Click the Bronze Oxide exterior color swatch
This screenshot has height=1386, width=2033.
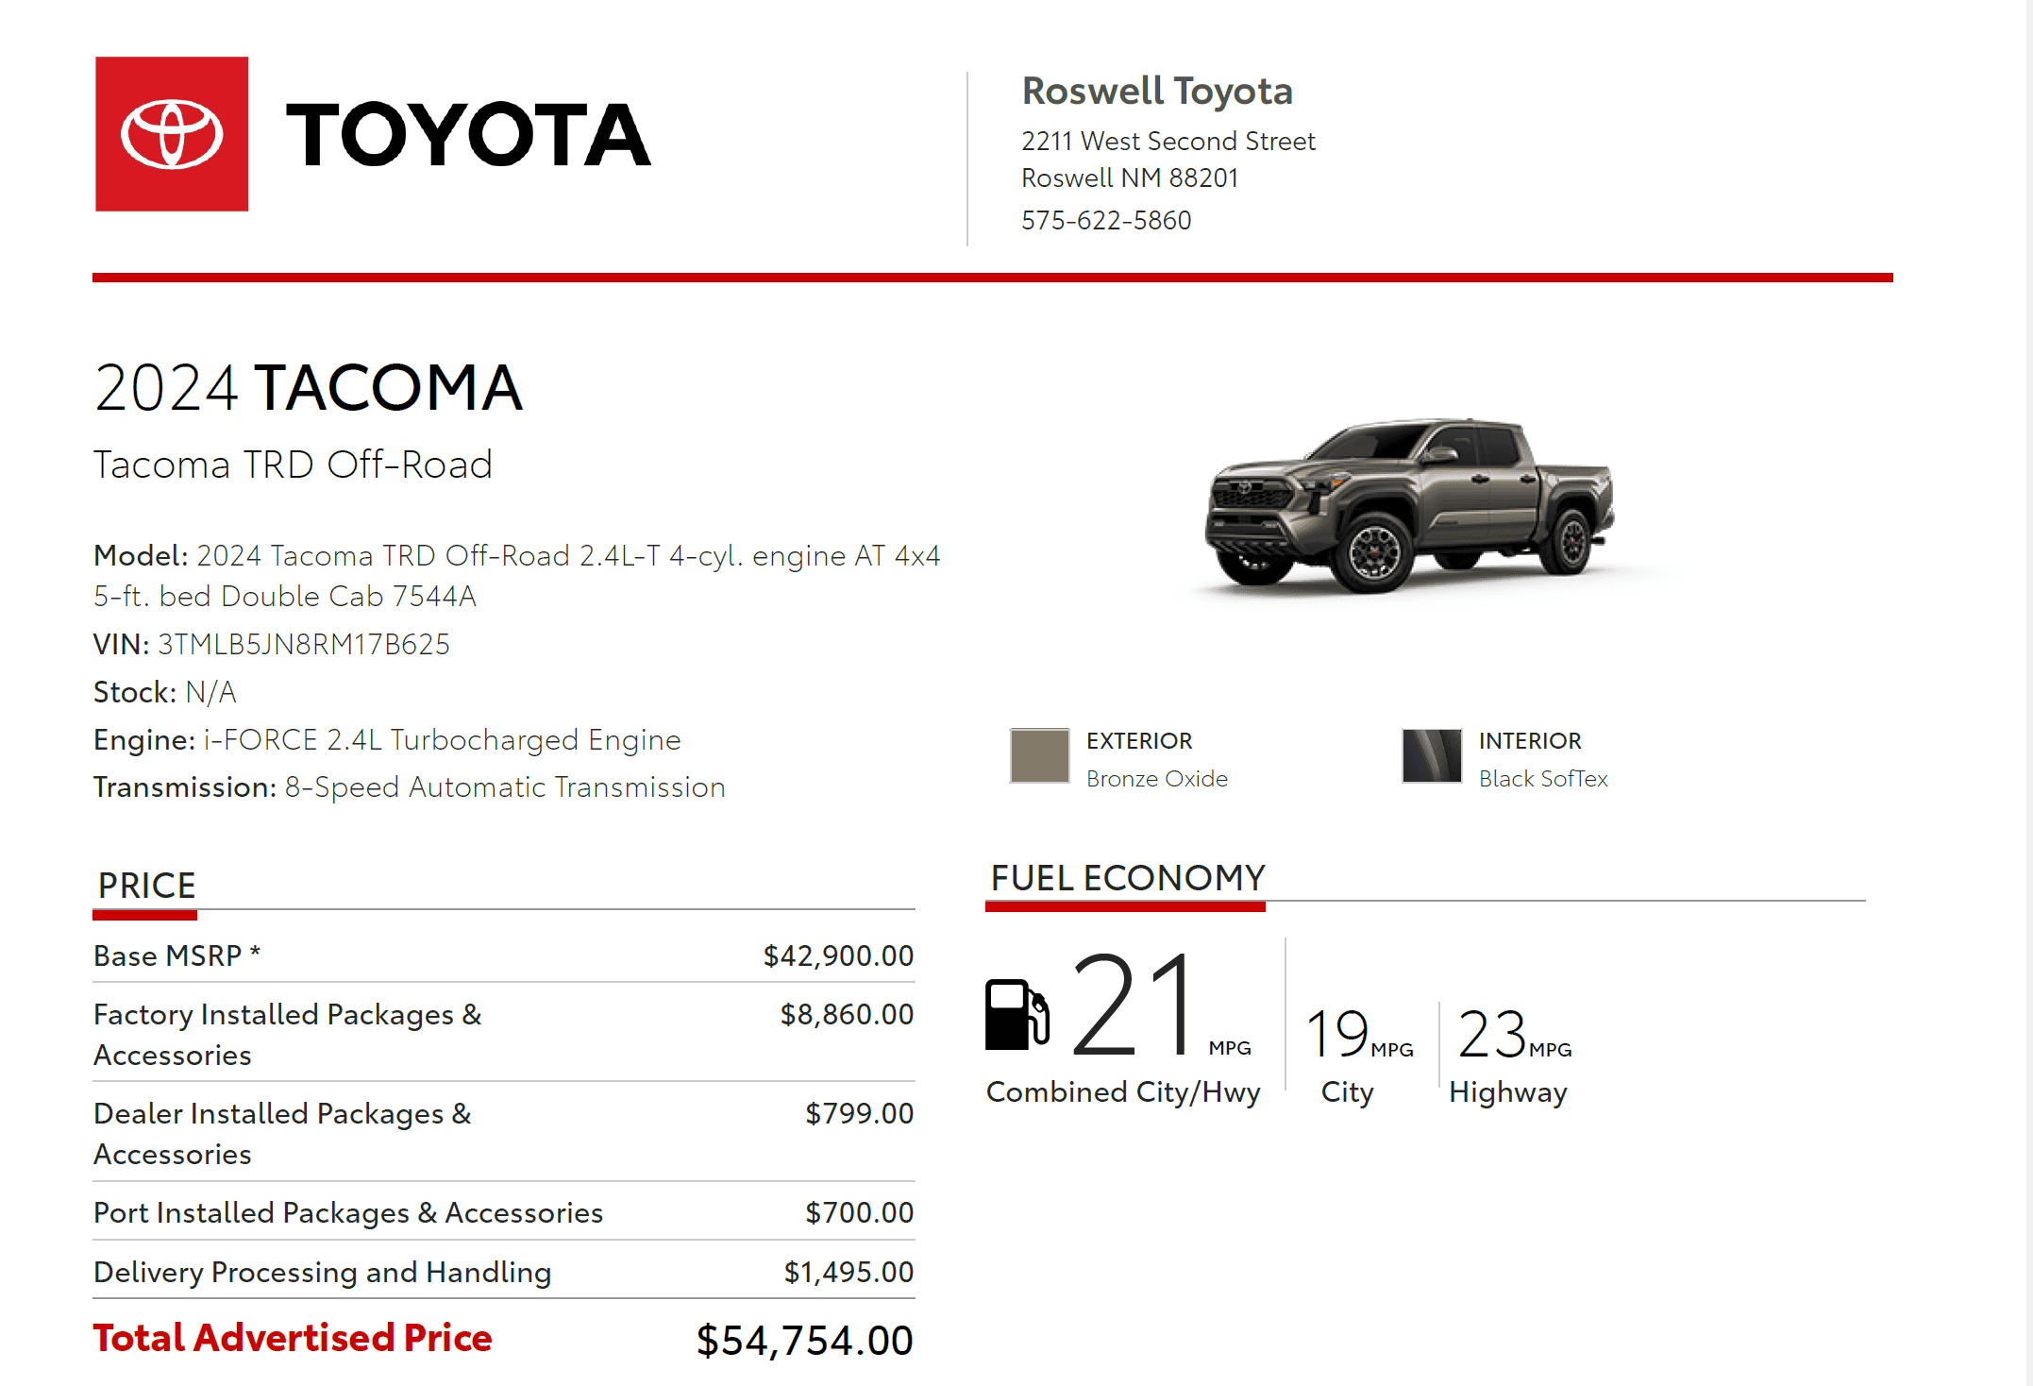pyautogui.click(x=1039, y=755)
